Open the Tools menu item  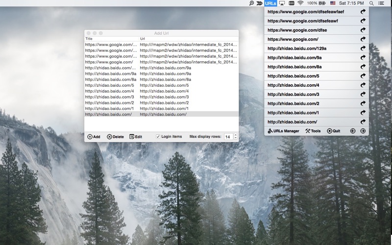point(313,131)
